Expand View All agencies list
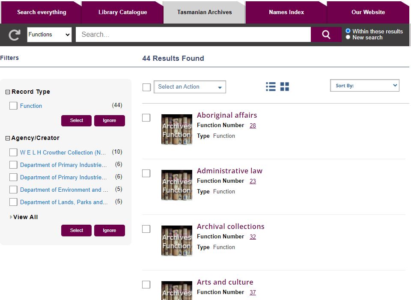Image resolution: width=411 pixels, height=300 pixels. click(25, 217)
